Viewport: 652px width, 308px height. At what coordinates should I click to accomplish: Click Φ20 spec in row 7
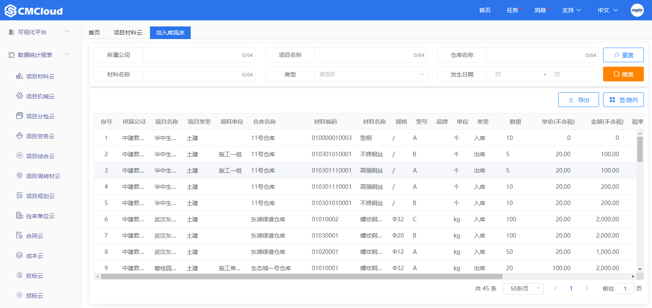pyautogui.click(x=398, y=236)
